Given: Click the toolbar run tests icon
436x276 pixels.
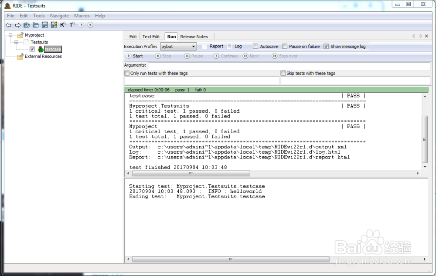Looking at the screenshot, I should tap(81, 25).
